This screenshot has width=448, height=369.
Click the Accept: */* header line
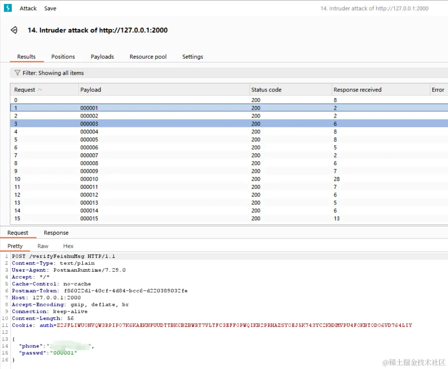(31, 277)
